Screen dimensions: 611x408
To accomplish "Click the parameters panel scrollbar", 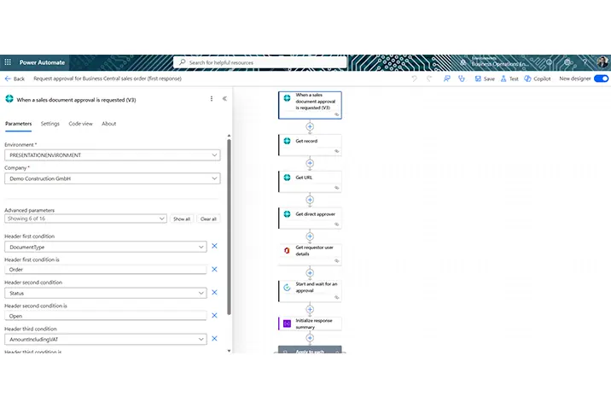I will pyautogui.click(x=229, y=227).
